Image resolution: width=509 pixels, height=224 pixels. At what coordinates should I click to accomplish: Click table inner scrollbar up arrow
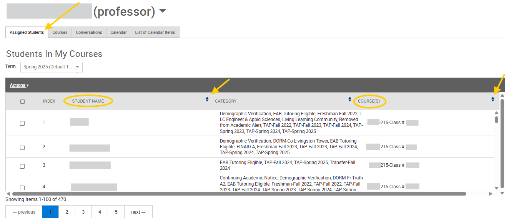[496, 113]
